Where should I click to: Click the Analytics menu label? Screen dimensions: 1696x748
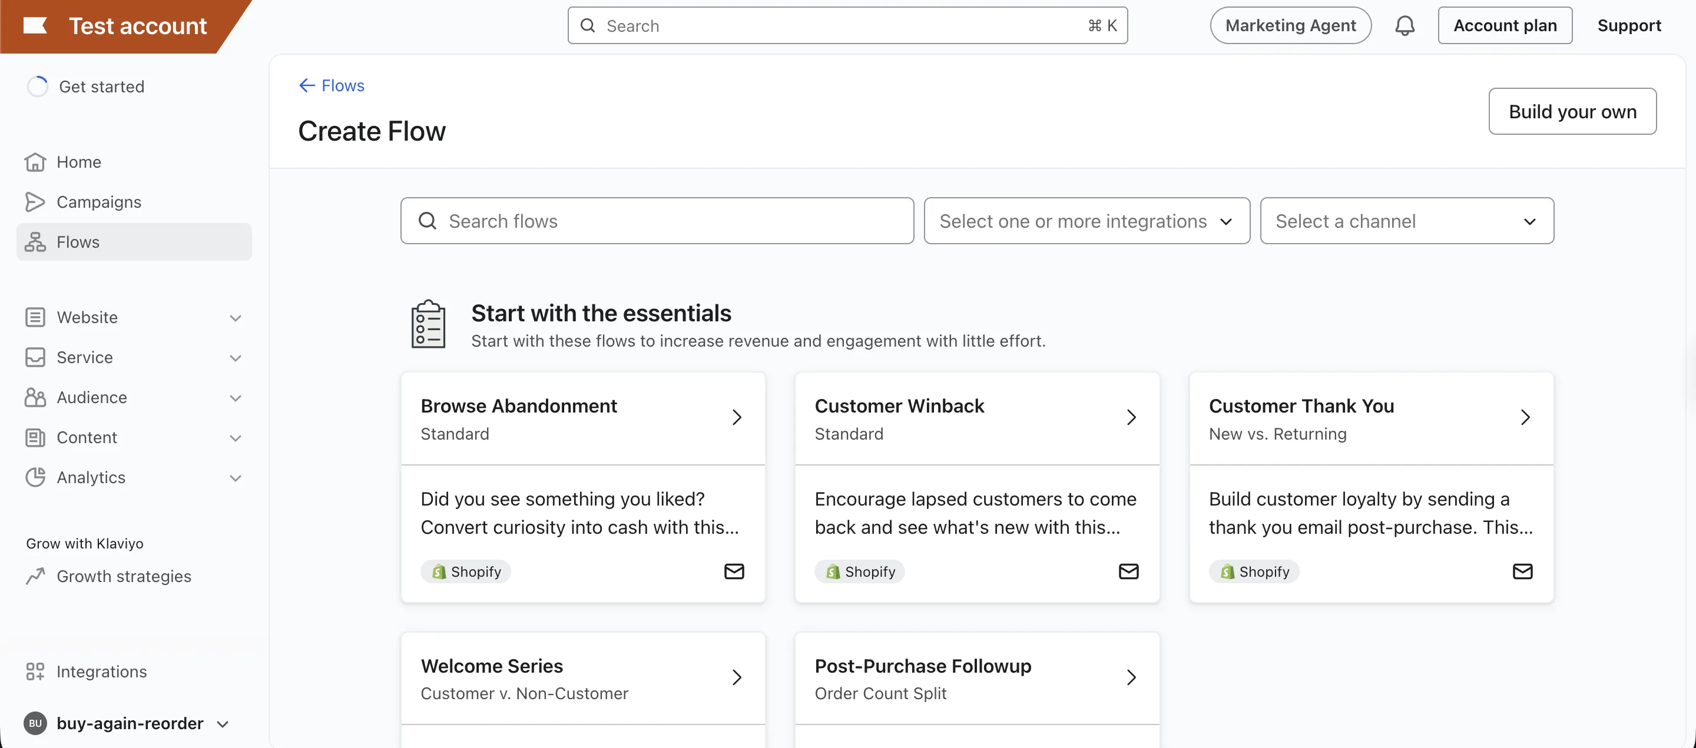click(x=91, y=478)
